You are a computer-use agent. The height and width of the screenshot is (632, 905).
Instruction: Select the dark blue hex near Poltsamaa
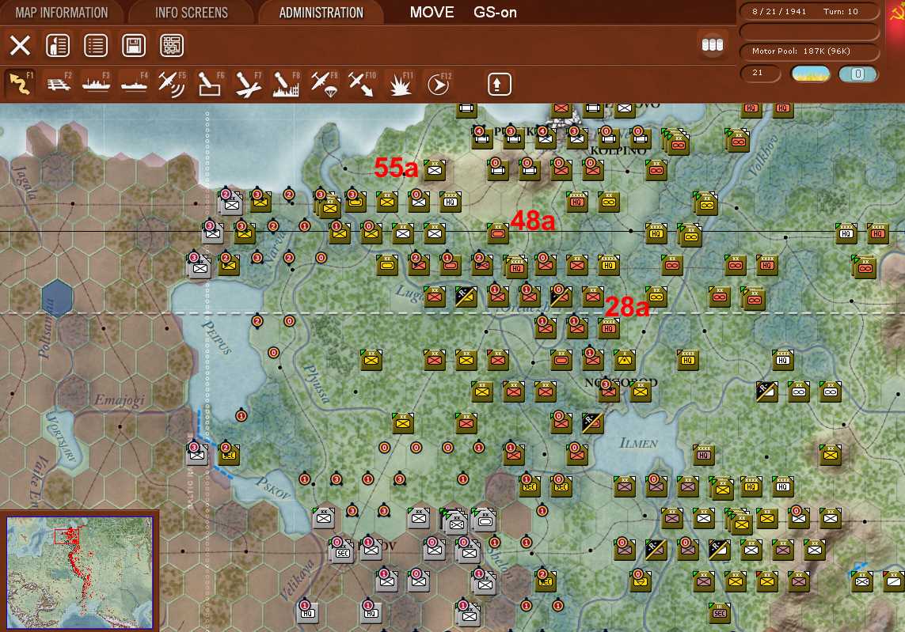pos(57,297)
